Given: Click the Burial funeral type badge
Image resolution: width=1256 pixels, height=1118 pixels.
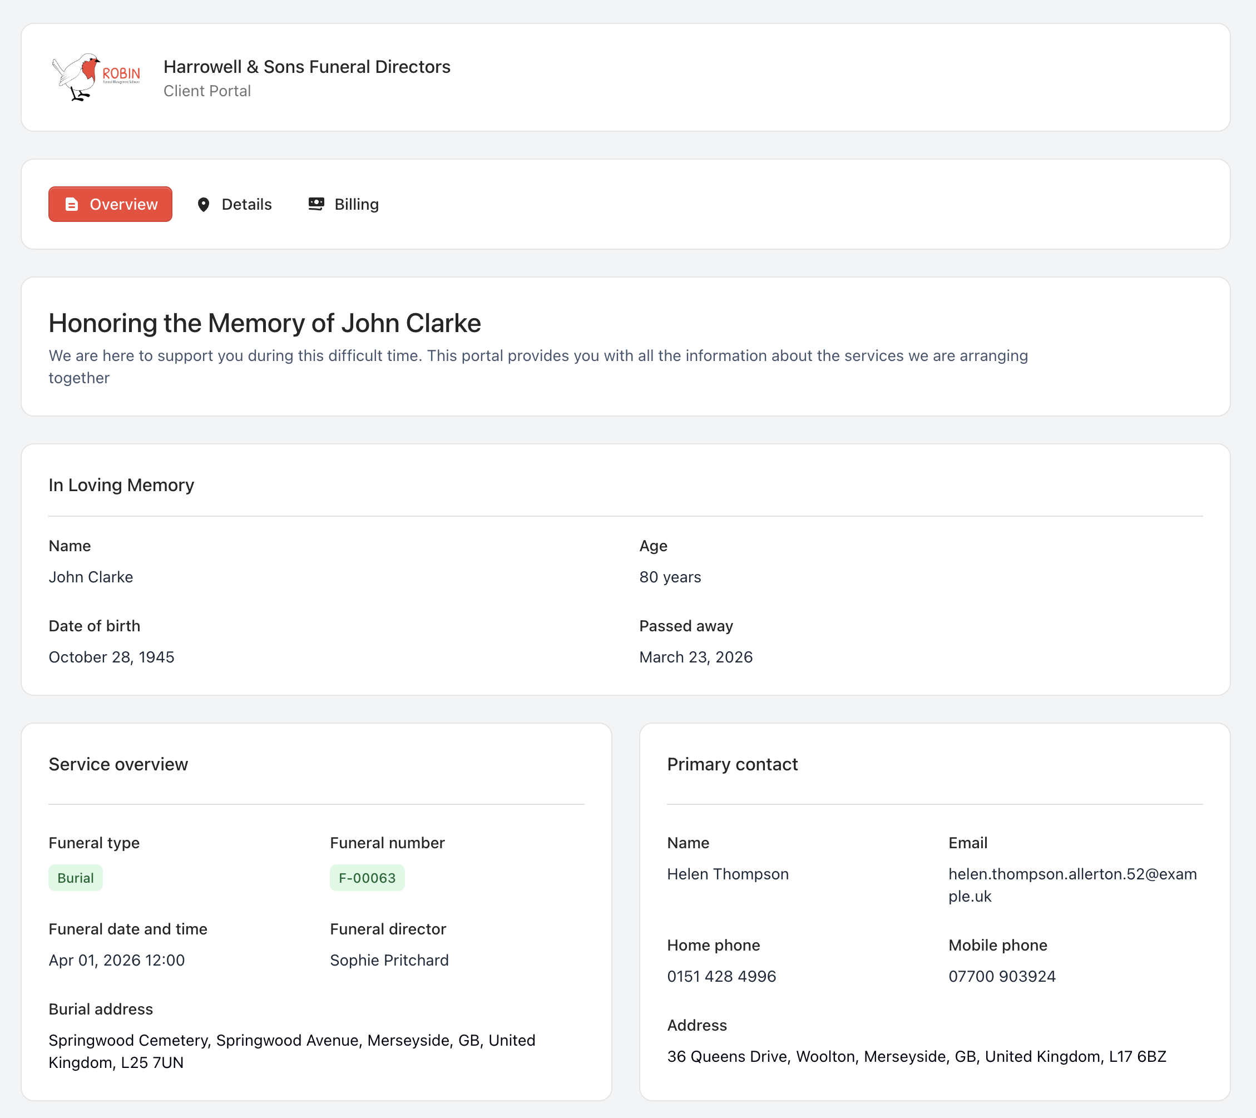Looking at the screenshot, I should coord(76,878).
